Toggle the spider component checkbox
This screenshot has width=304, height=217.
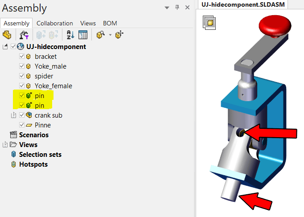[22, 76]
